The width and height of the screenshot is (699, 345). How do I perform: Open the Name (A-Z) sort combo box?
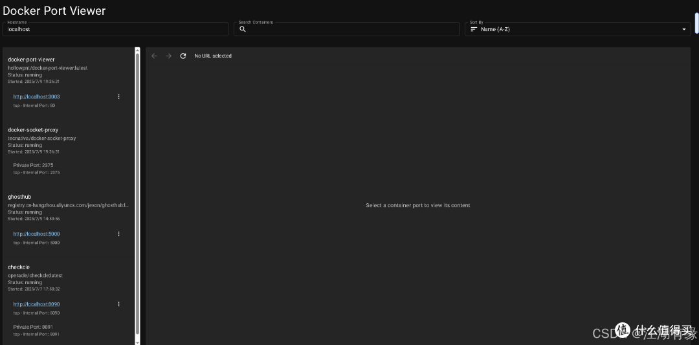point(577,29)
